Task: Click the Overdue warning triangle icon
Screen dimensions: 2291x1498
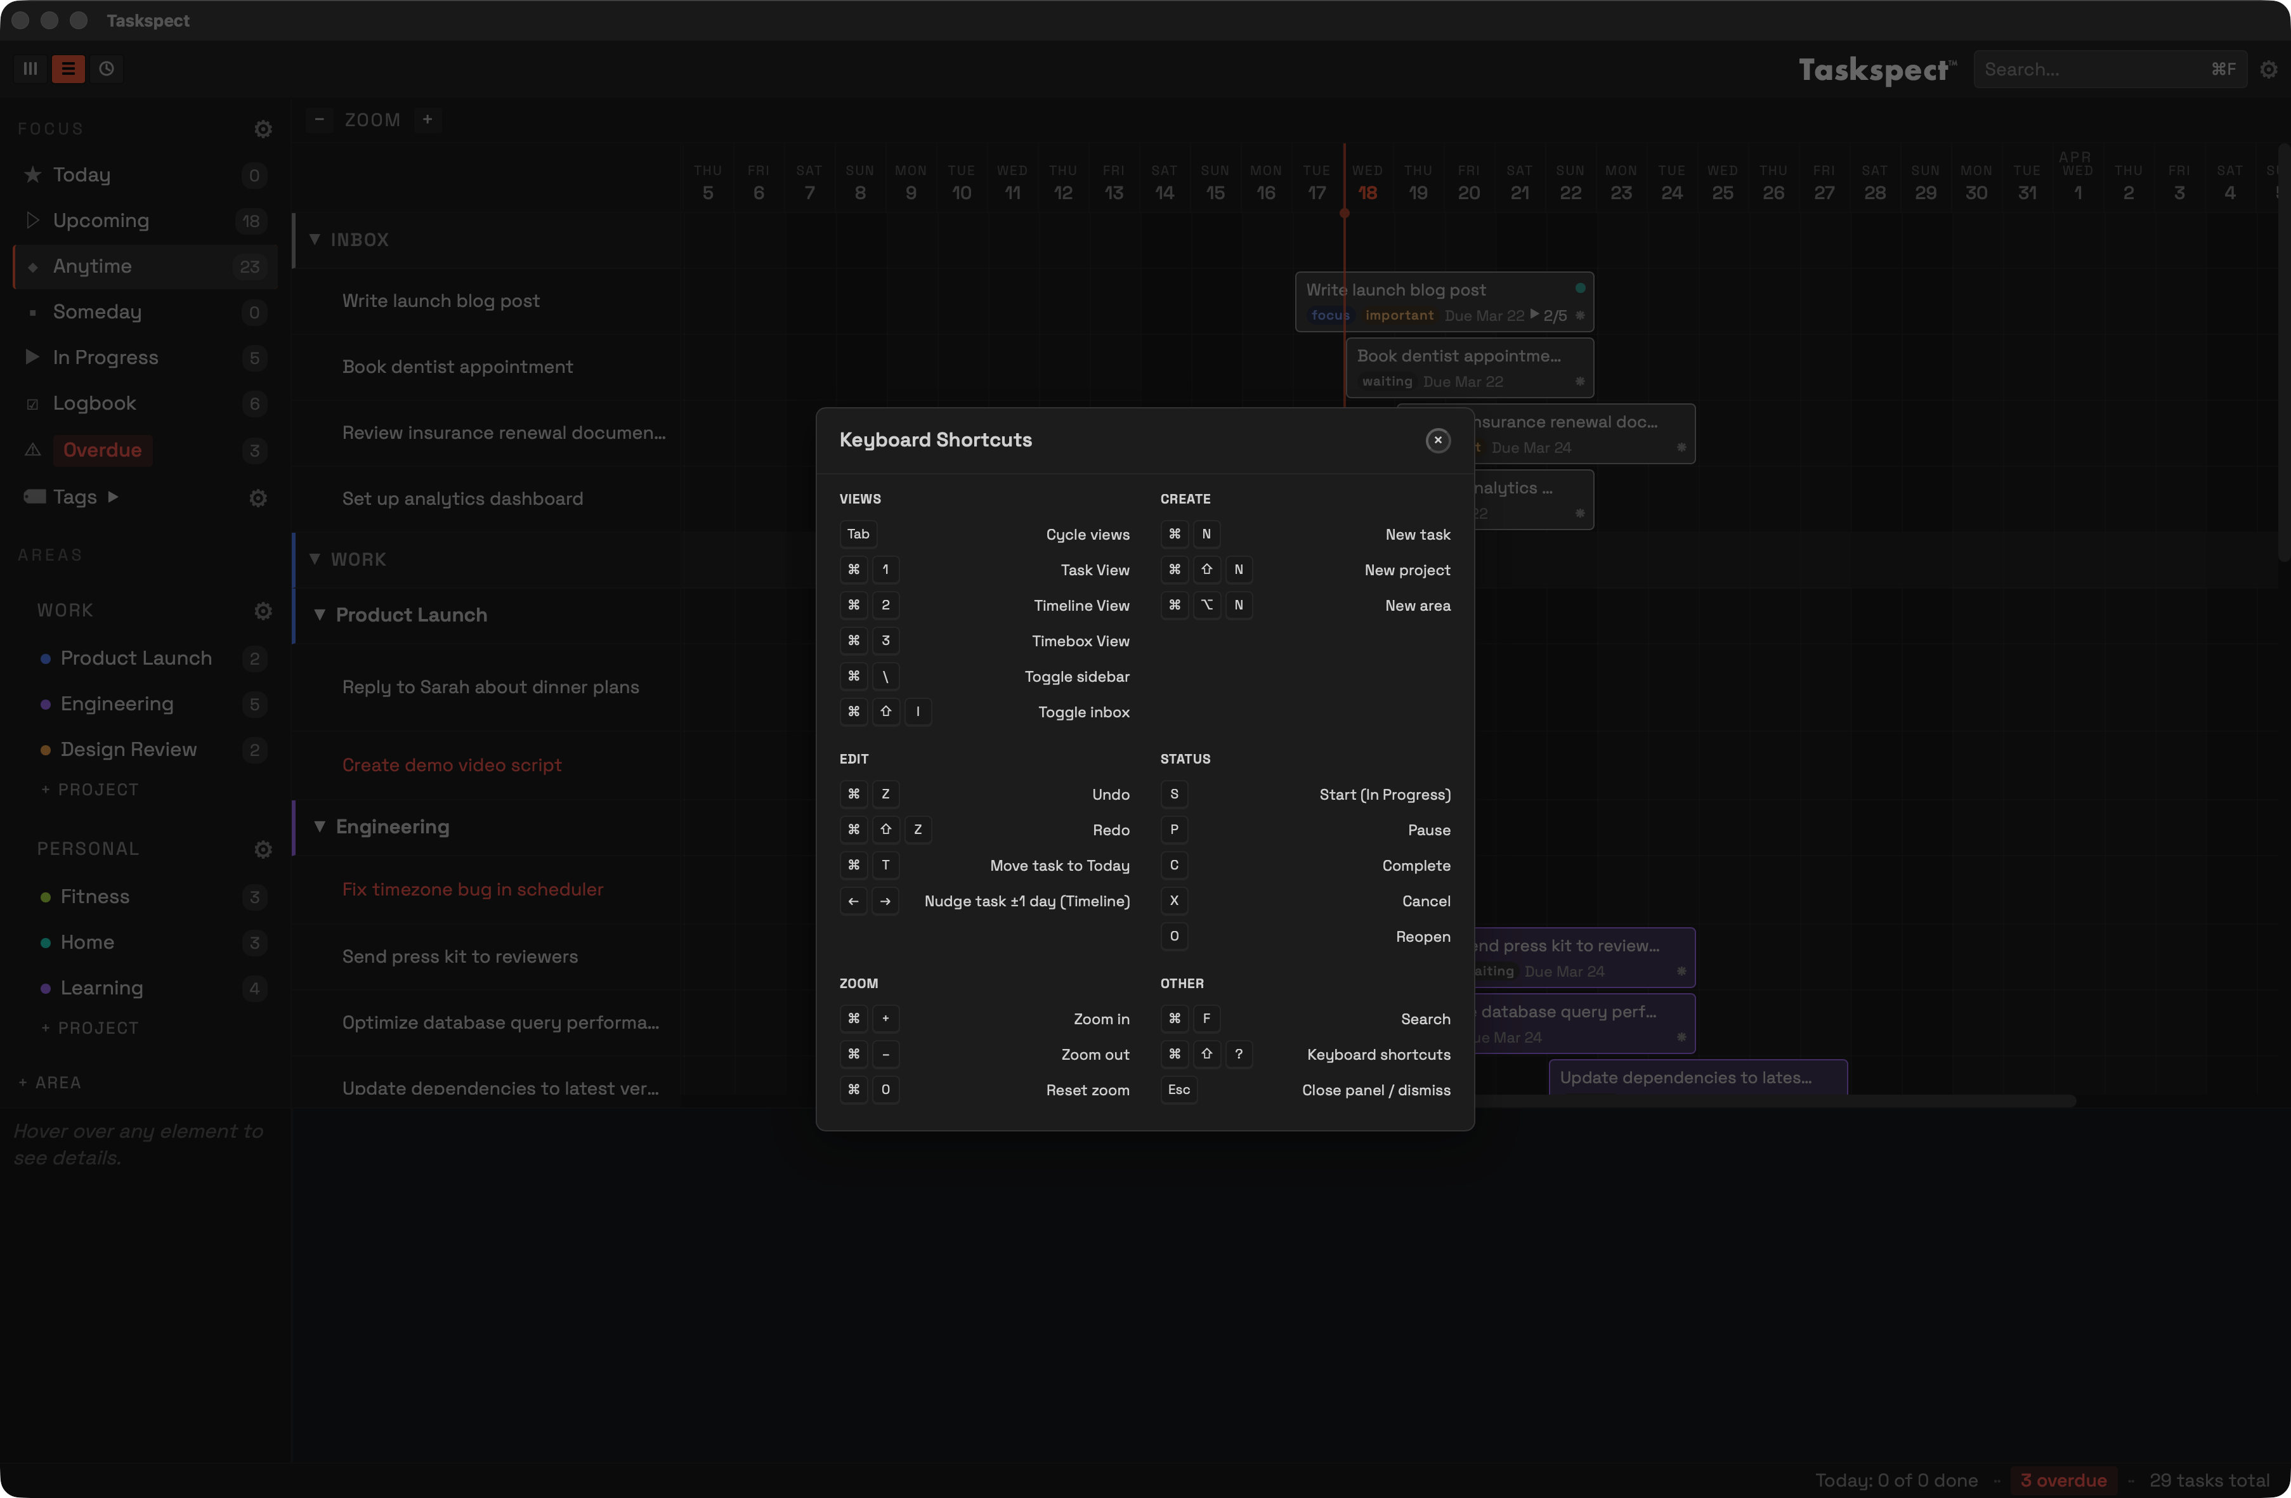Action: point(32,450)
